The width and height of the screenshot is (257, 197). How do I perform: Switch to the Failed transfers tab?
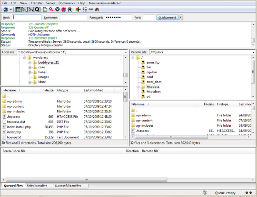(37, 186)
